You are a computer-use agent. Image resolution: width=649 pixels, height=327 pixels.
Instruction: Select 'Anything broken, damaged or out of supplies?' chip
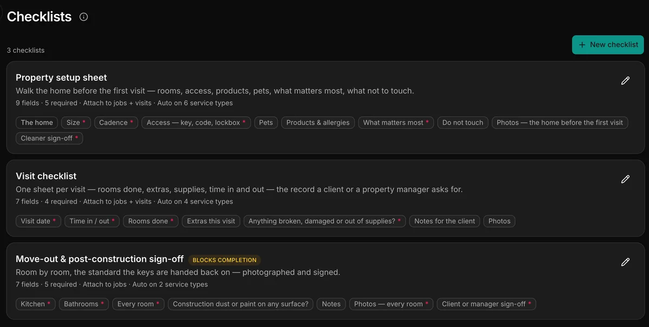click(325, 221)
